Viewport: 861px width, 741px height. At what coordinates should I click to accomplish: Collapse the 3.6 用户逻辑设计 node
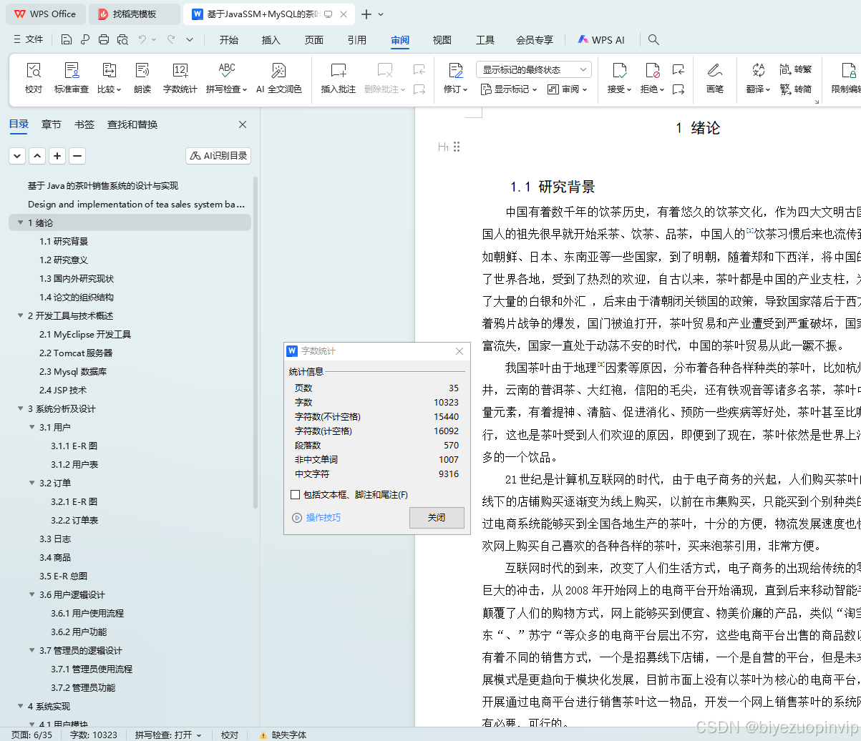[x=31, y=594]
